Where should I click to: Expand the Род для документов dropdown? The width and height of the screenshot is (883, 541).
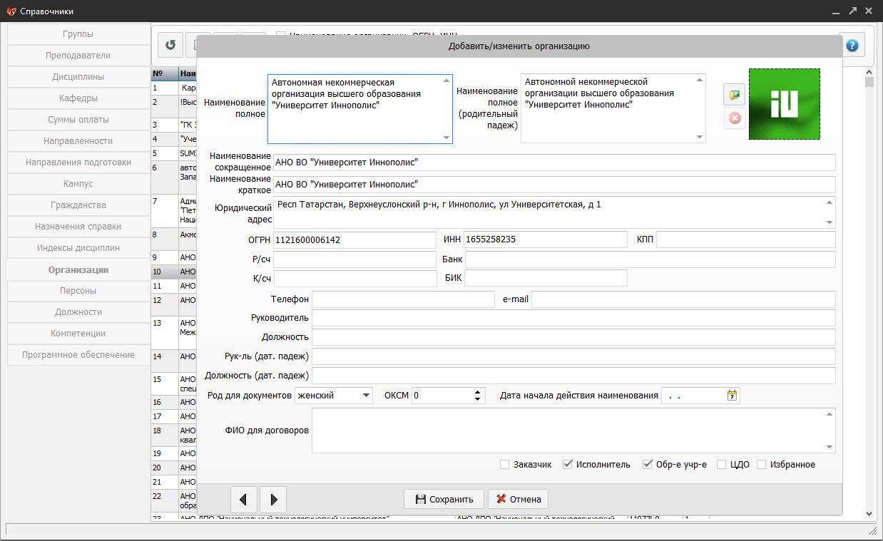[x=366, y=396]
